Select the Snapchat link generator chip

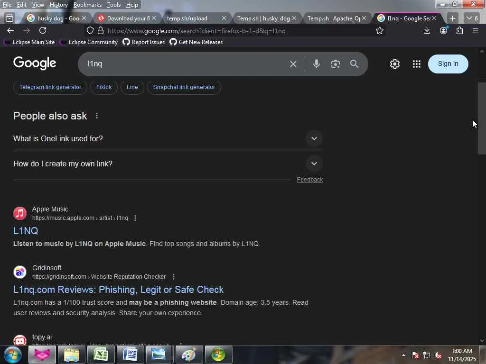tap(184, 87)
